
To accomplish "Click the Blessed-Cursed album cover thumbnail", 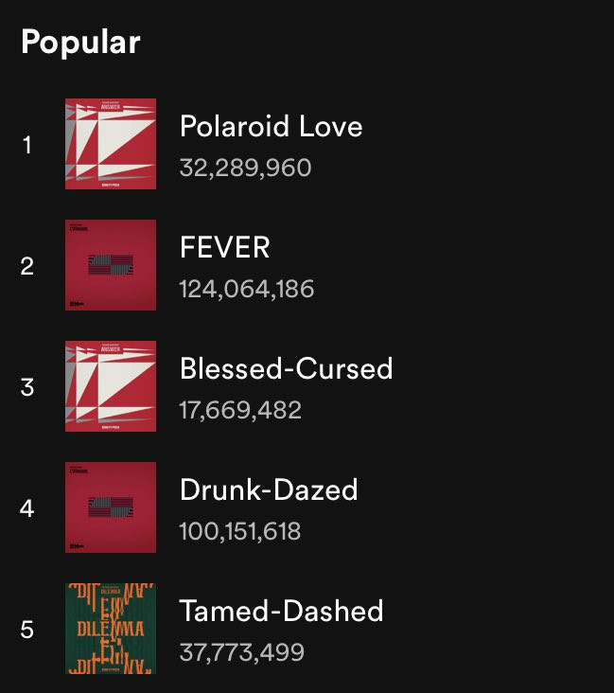I will pos(111,386).
